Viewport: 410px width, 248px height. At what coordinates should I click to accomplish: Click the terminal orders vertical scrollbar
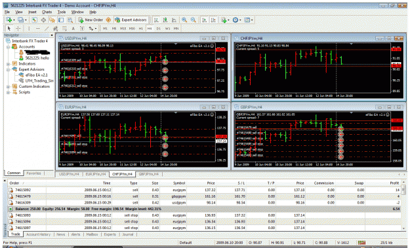pyautogui.click(x=403, y=205)
